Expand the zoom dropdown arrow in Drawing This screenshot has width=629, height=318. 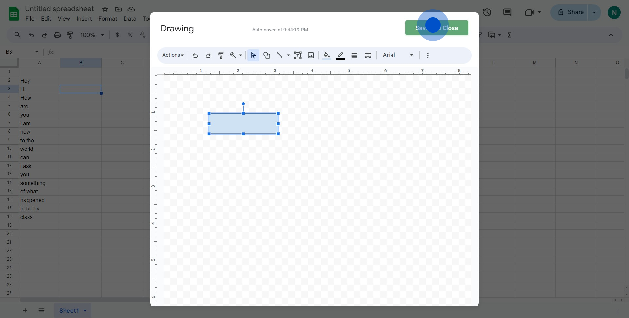[x=241, y=55]
